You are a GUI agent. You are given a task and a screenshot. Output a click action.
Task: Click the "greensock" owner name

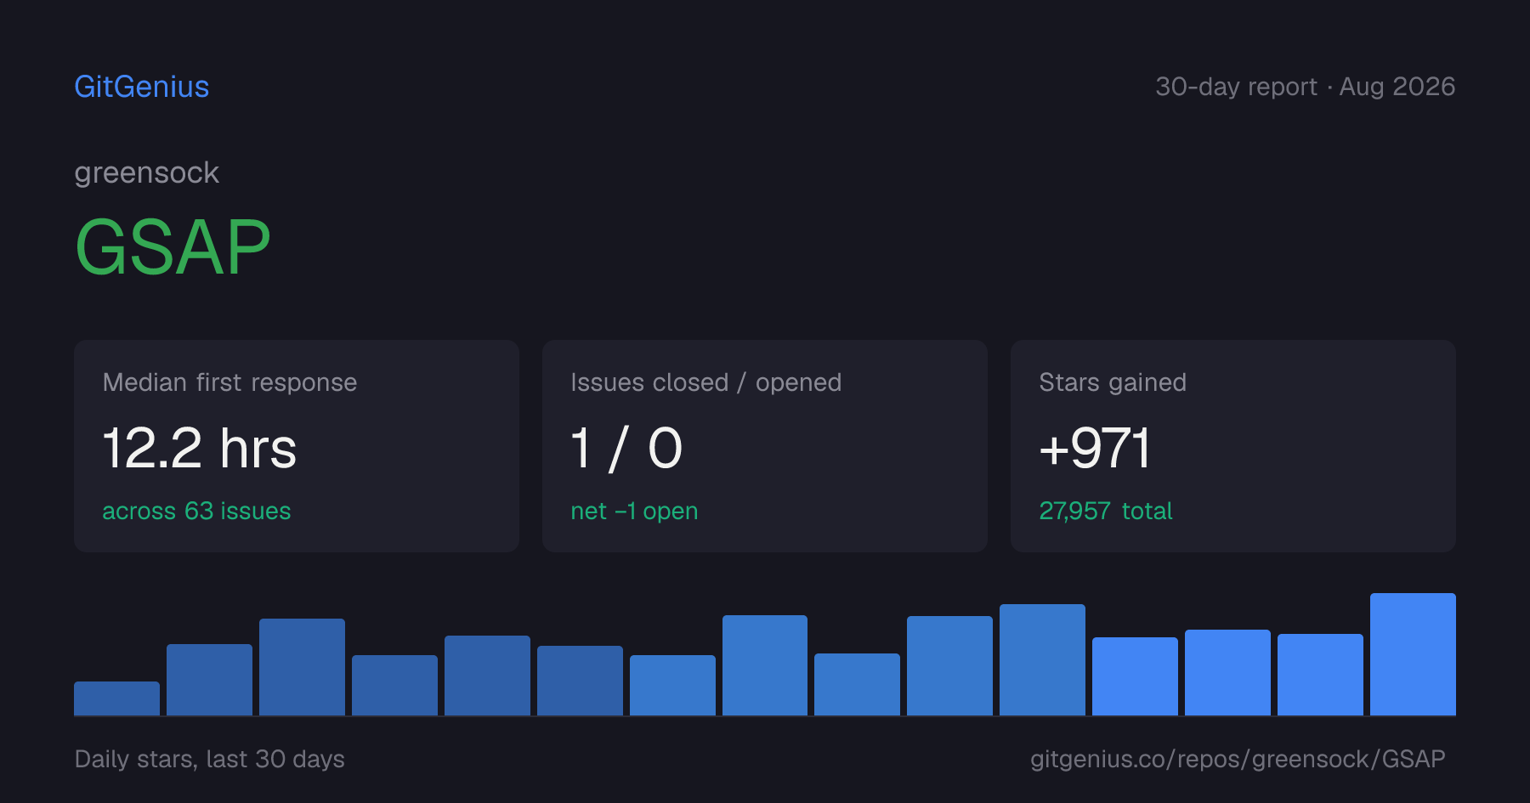click(147, 173)
